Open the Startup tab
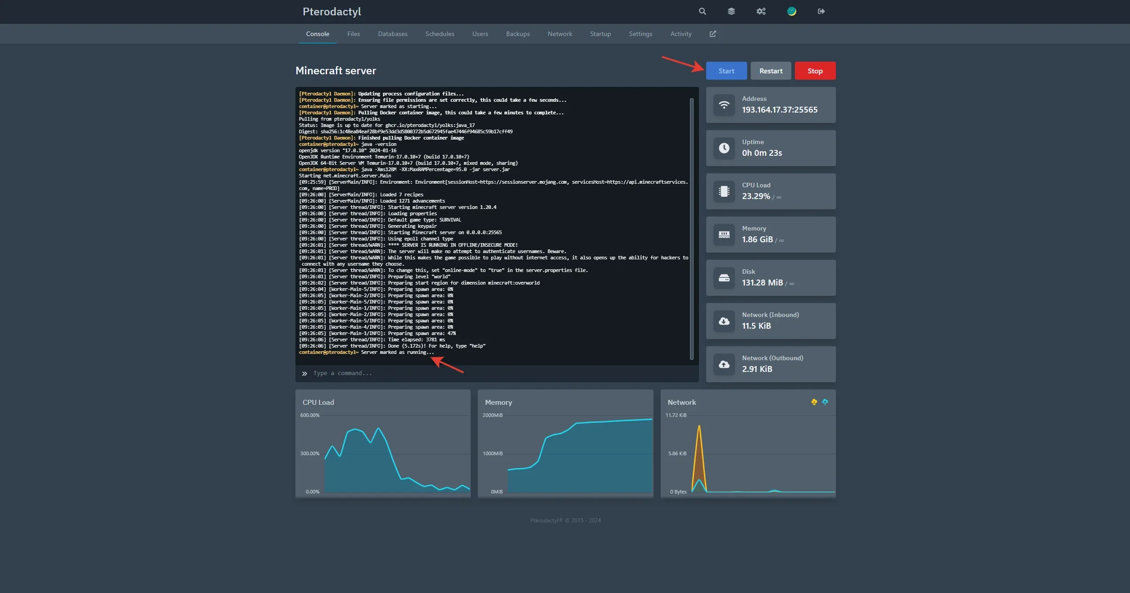Screen dimensions: 1130x593 click(x=600, y=34)
